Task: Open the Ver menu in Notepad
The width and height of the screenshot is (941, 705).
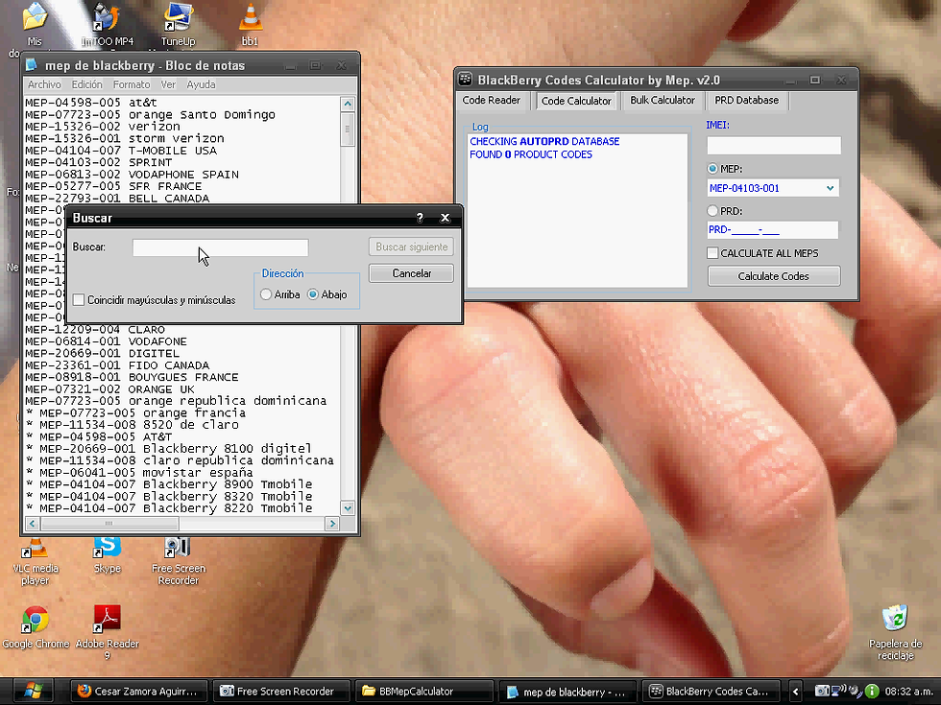Action: pyautogui.click(x=168, y=84)
